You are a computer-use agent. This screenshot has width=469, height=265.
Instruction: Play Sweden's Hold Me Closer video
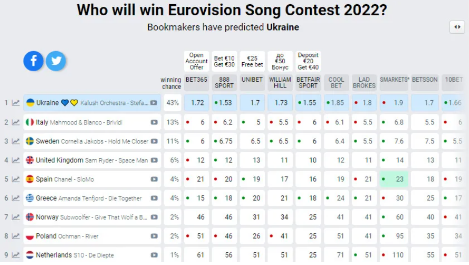click(154, 142)
